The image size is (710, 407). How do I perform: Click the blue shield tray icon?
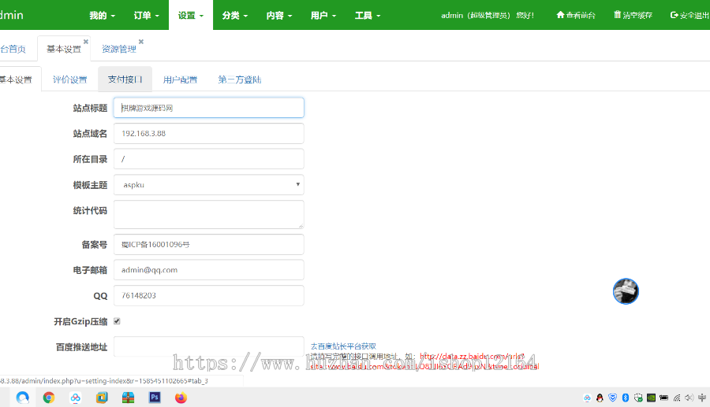pyautogui.click(x=613, y=398)
